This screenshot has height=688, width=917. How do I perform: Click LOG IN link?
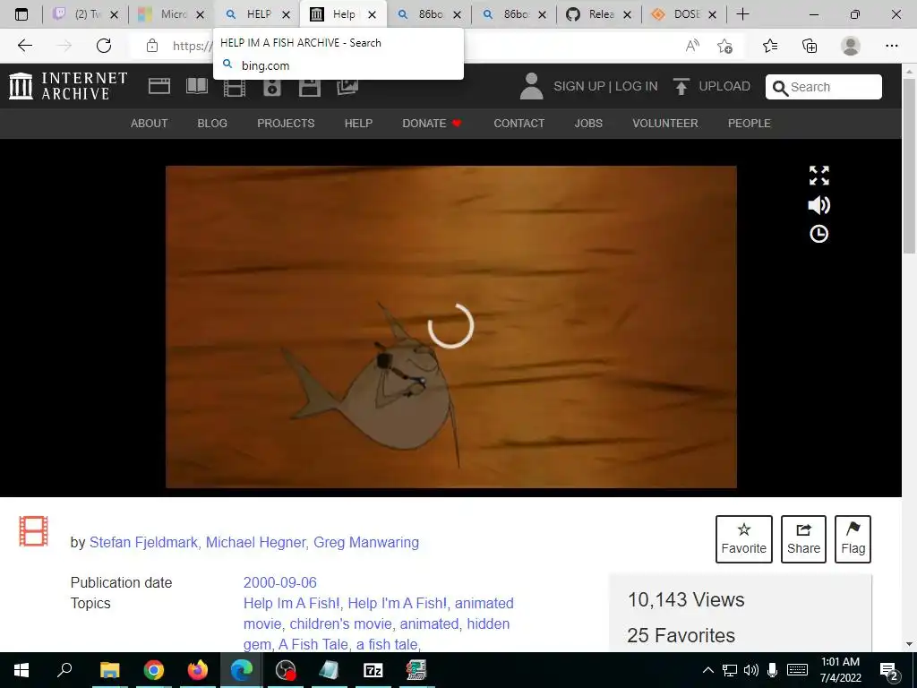(637, 87)
